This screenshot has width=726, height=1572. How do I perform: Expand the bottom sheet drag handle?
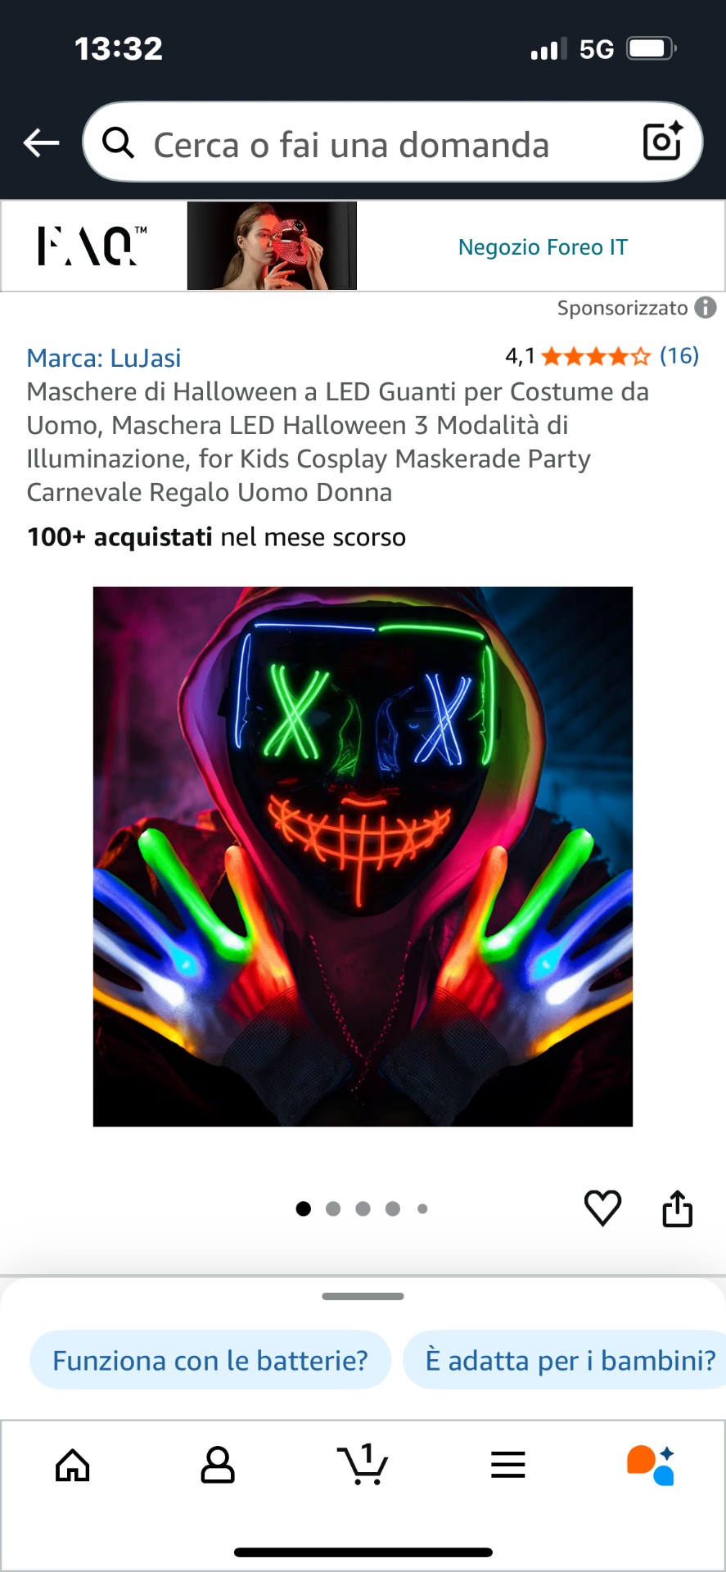(363, 1296)
